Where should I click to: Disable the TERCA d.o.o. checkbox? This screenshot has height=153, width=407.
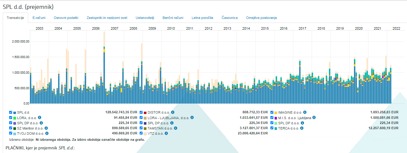point(272,128)
